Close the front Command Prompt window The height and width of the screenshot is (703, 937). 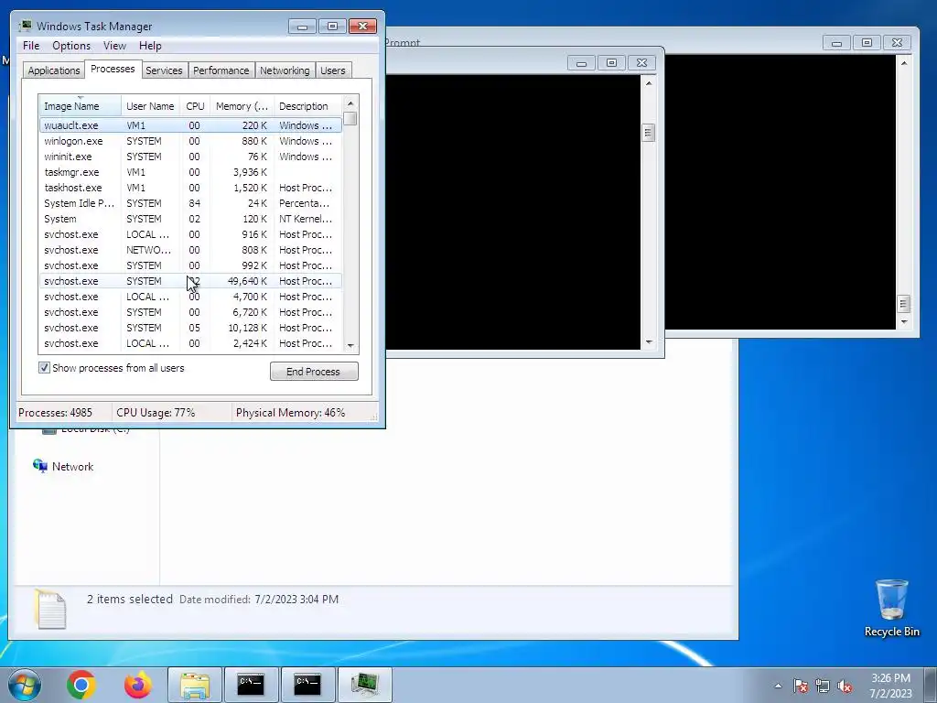click(x=641, y=63)
